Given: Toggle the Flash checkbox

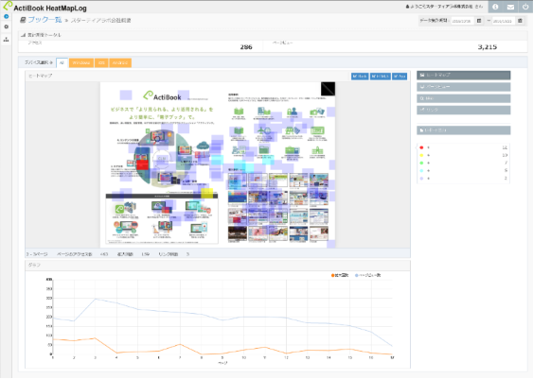Looking at the screenshot, I should (x=360, y=77).
